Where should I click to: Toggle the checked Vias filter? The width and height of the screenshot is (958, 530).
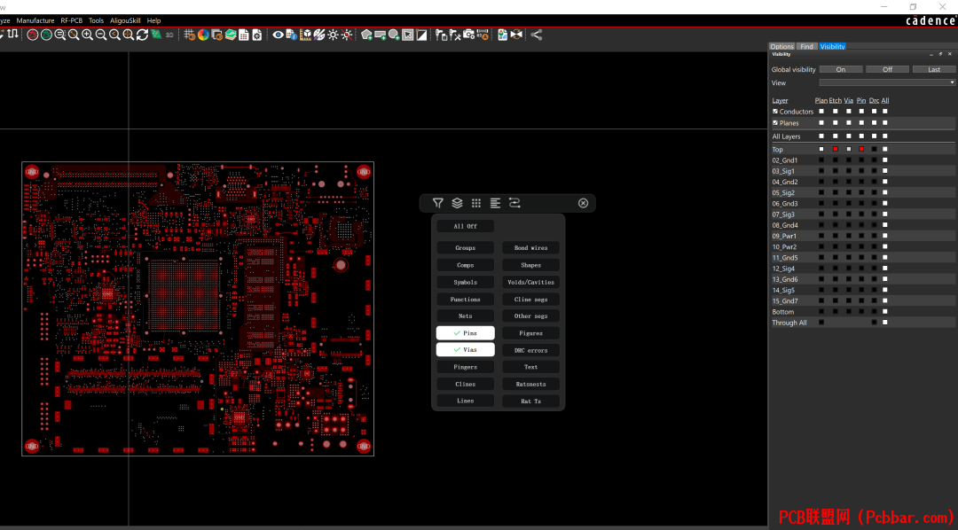pos(466,349)
